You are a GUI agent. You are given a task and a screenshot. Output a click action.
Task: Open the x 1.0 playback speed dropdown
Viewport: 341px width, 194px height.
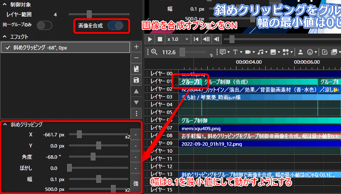(178, 40)
